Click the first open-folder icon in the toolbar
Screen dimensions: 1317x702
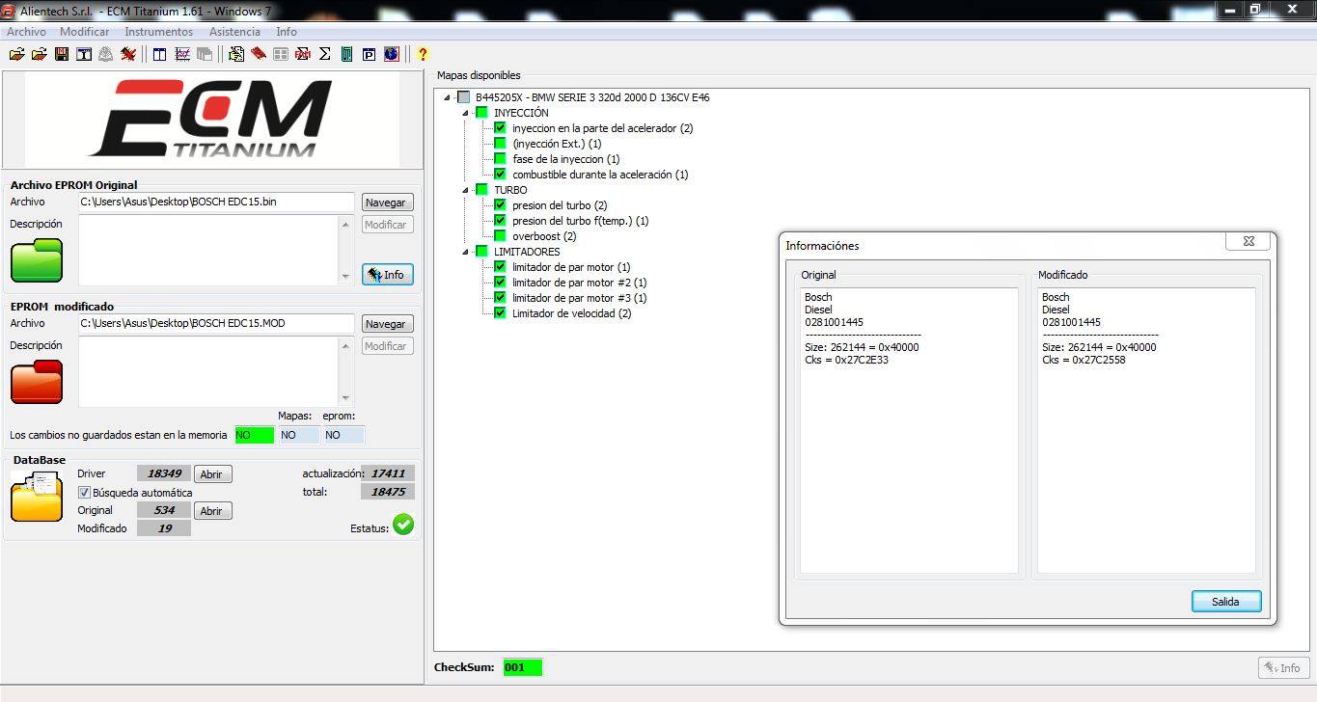pos(16,54)
